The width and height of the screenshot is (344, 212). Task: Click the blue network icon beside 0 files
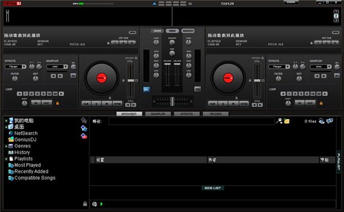pyautogui.click(x=322, y=121)
